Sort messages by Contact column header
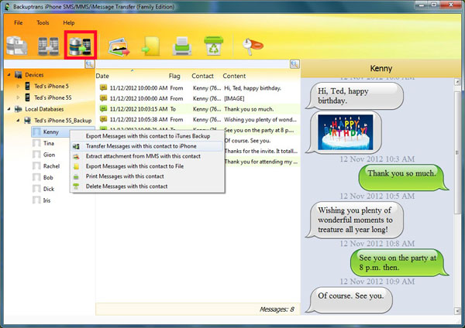 click(202, 76)
